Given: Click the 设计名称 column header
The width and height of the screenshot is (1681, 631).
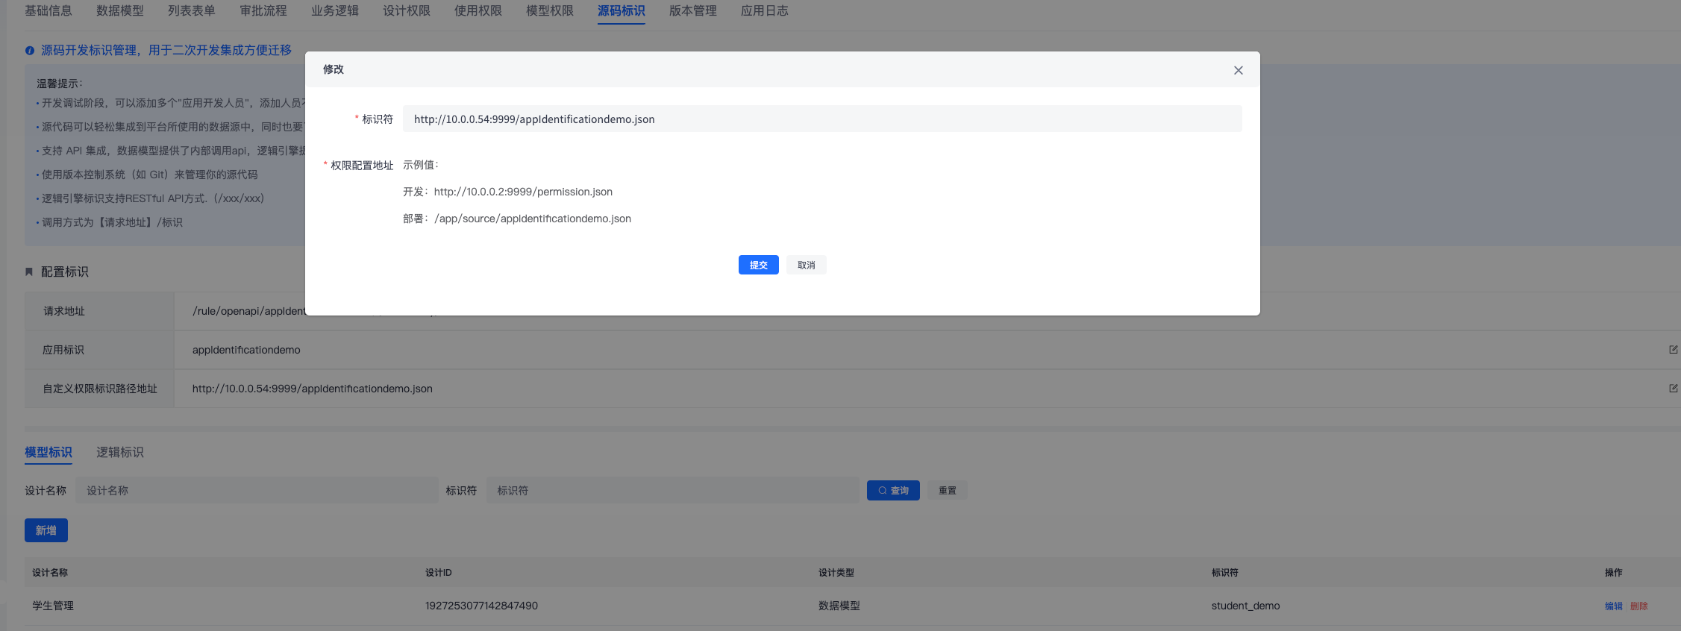Looking at the screenshot, I should (x=50, y=572).
